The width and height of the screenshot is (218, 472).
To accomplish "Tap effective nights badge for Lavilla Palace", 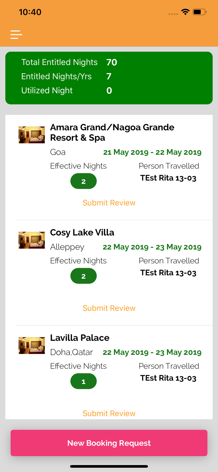I will coord(83,381).
